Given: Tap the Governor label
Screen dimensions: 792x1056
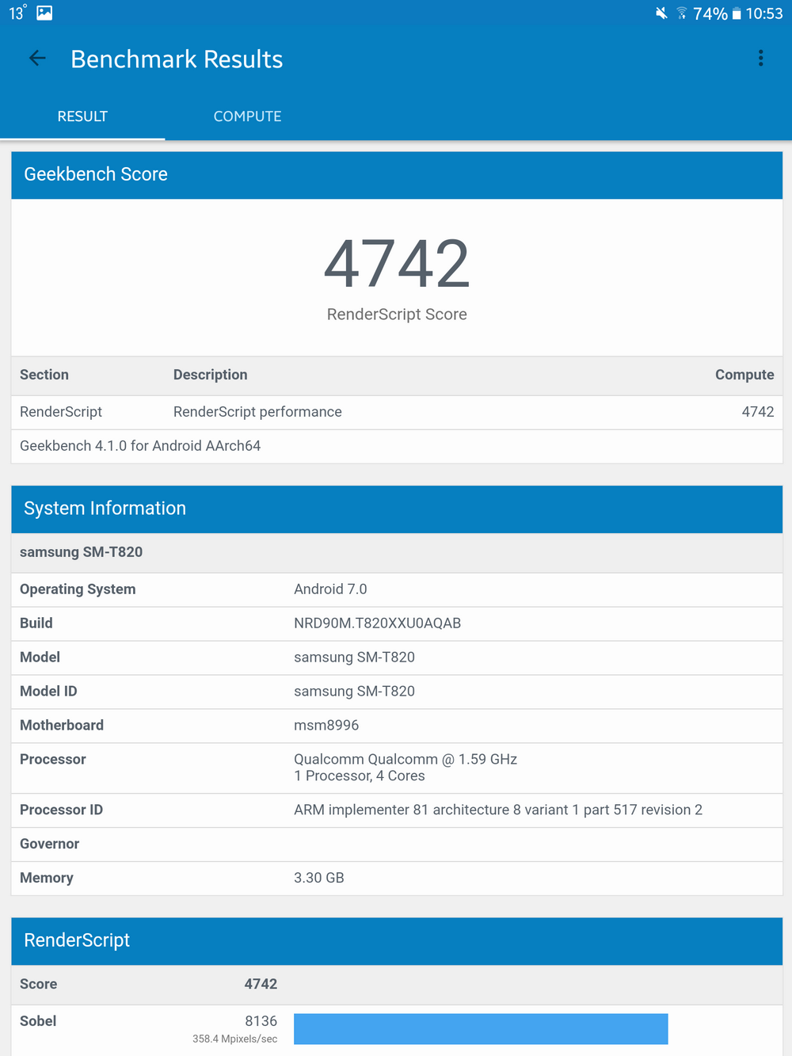Looking at the screenshot, I should point(49,844).
